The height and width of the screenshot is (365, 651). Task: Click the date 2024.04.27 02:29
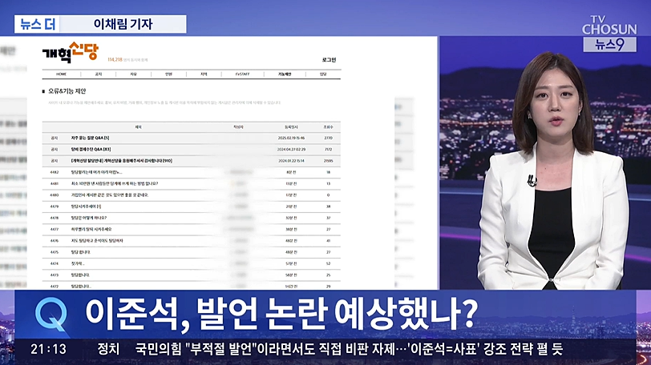[x=291, y=149]
